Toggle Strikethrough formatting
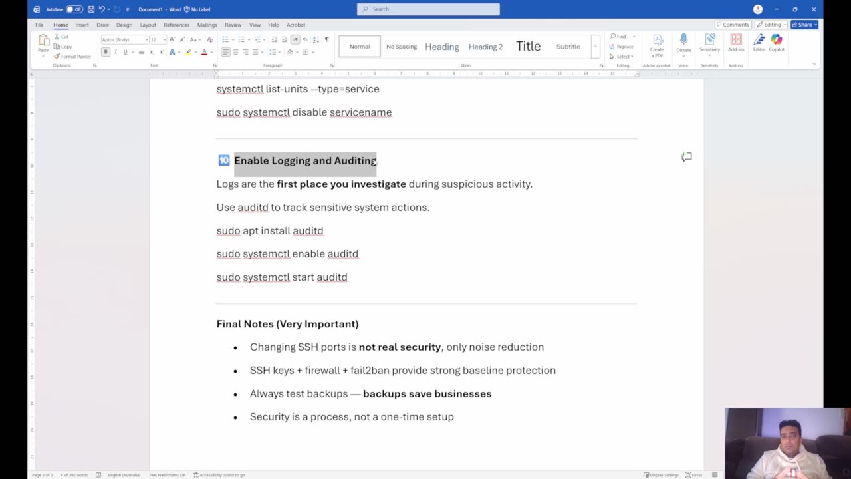The height and width of the screenshot is (479, 851). pyautogui.click(x=141, y=52)
